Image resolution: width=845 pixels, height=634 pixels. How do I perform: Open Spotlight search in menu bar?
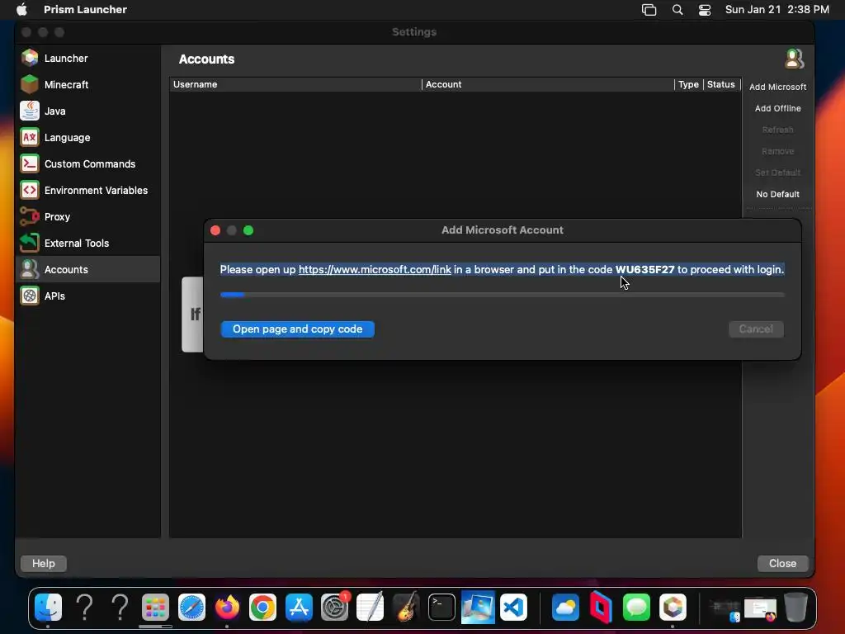677,10
